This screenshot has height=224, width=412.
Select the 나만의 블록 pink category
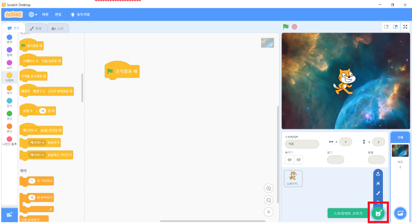coord(9,141)
